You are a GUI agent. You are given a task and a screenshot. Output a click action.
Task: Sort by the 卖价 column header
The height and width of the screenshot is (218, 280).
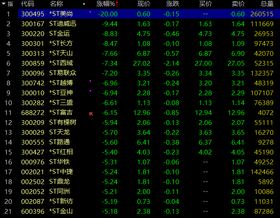coord(238,4)
